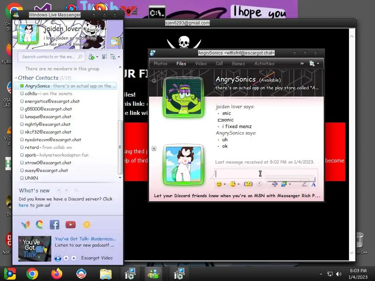Open the Video tab in chat window

coord(201,64)
